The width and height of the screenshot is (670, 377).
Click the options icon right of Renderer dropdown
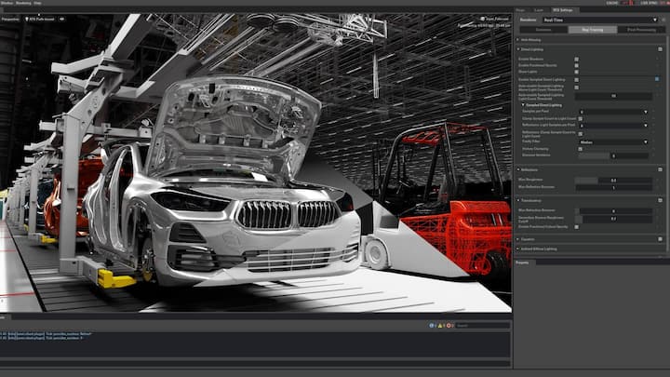[x=663, y=20]
